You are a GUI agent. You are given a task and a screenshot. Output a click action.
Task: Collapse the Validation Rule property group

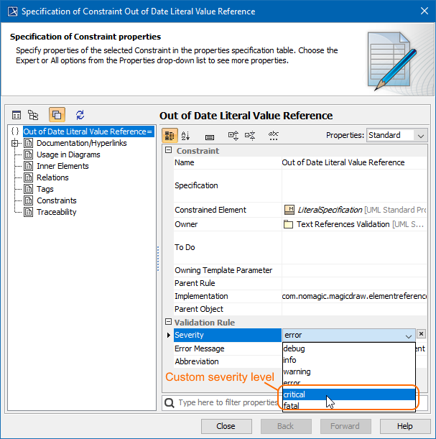[x=169, y=323]
